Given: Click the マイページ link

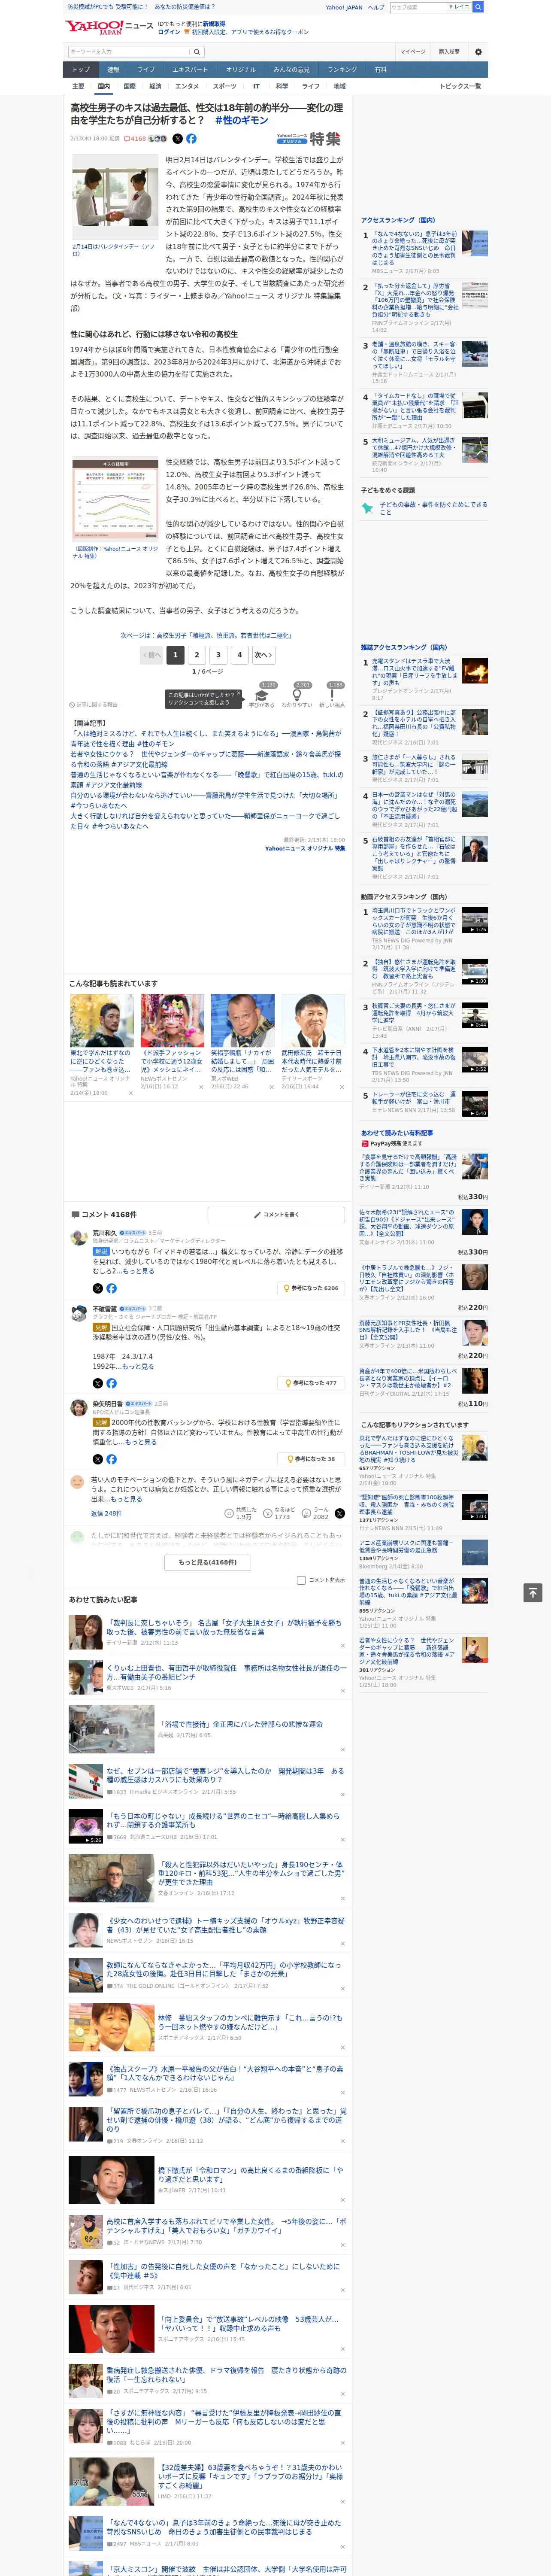Looking at the screenshot, I should 413,51.
